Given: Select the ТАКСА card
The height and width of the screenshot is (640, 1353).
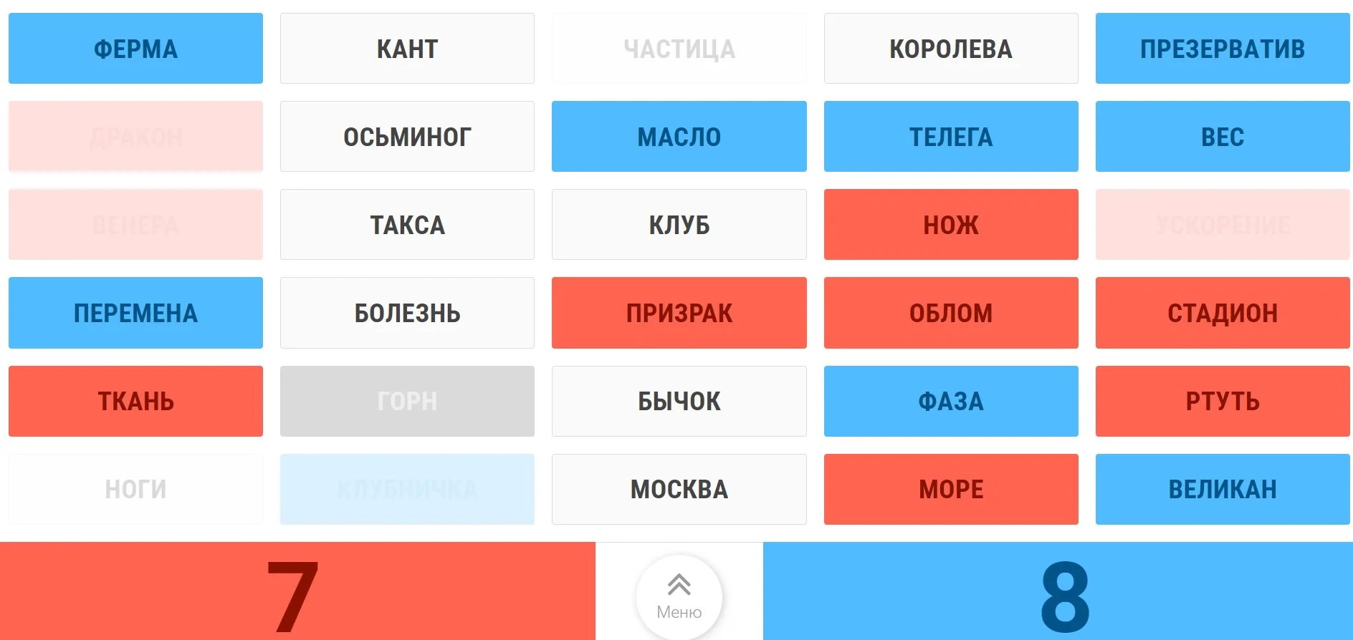Looking at the screenshot, I should click(407, 225).
